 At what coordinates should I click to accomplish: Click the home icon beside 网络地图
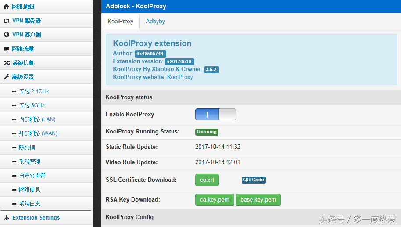7,7
